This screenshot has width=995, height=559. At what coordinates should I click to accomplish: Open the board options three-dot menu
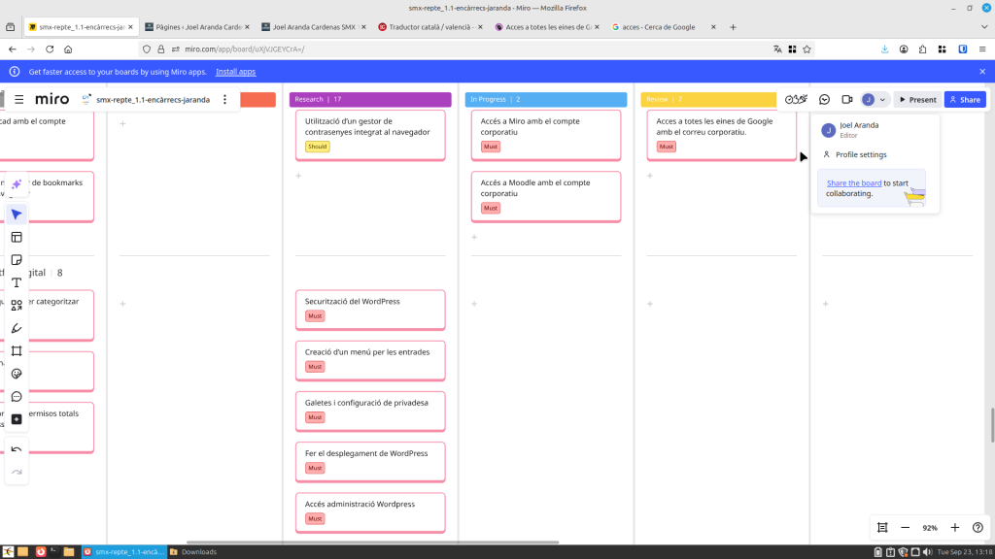pos(225,99)
